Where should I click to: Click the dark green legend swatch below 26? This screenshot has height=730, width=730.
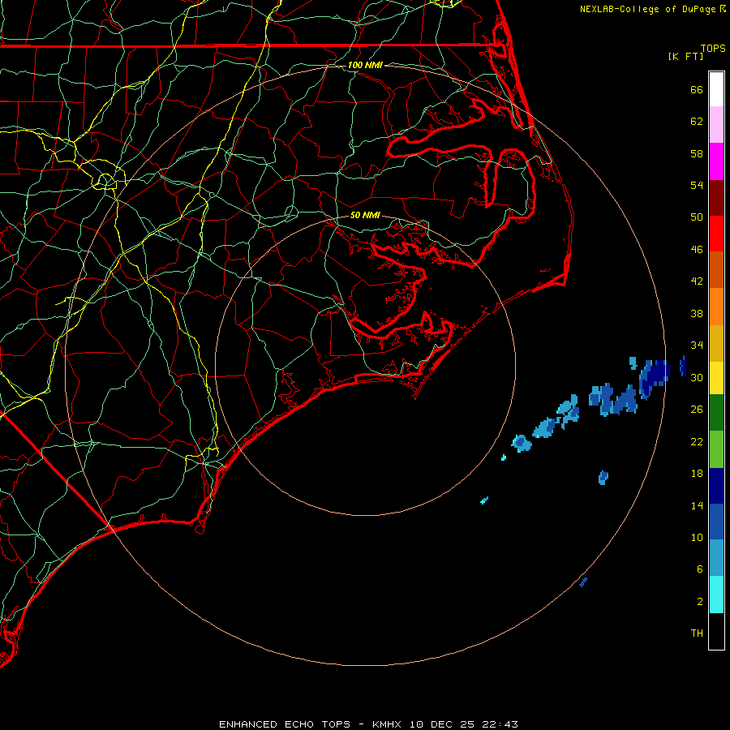(716, 413)
